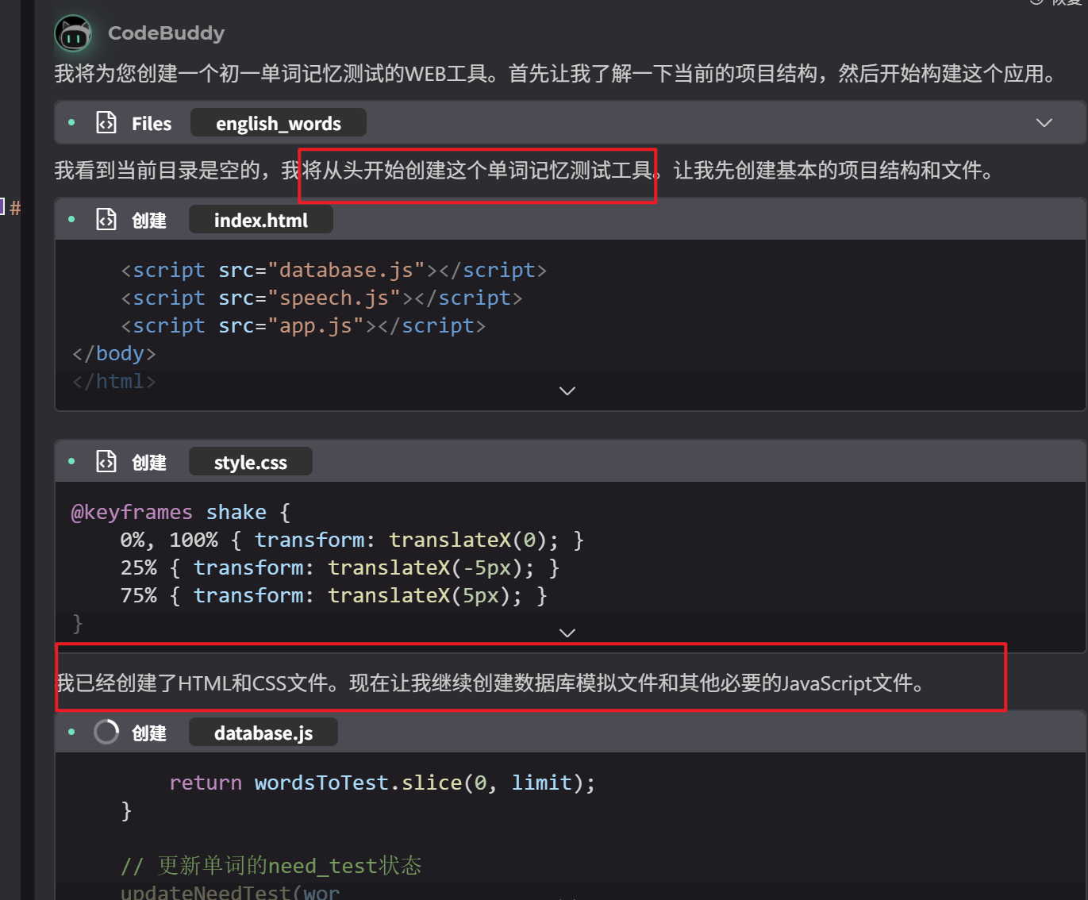Click the CodeBuddy robot avatar icon
Viewport: 1088px width, 900px height.
coord(73,33)
